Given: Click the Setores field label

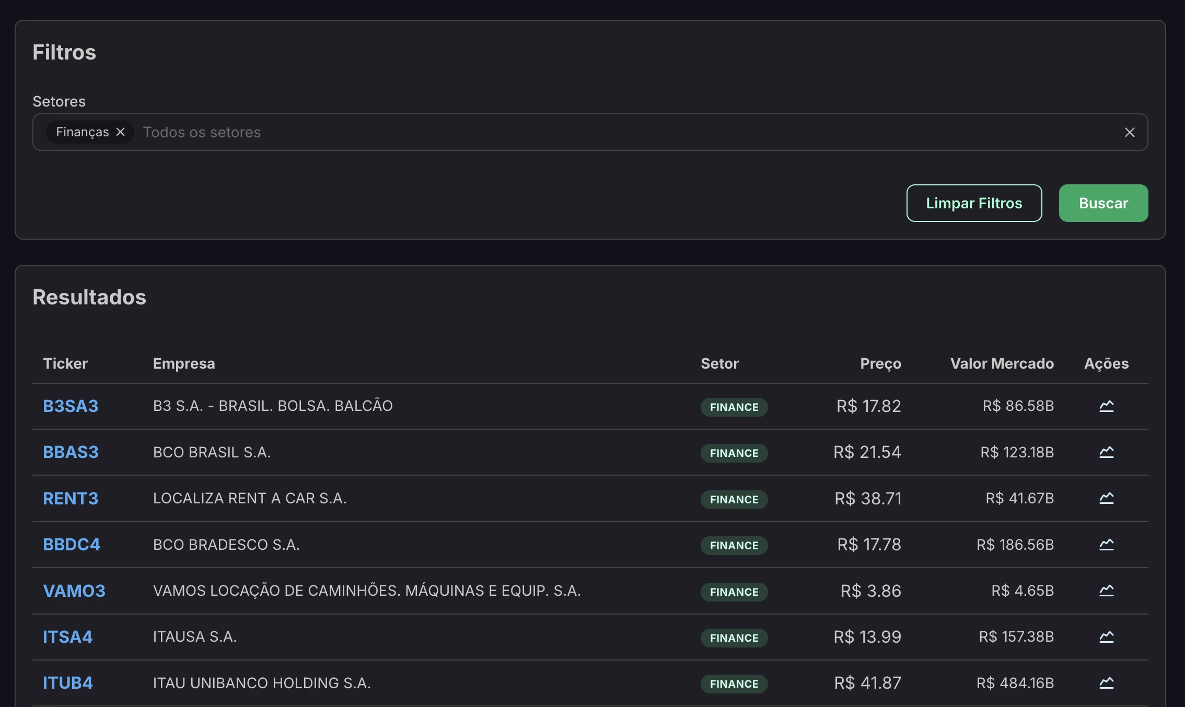Looking at the screenshot, I should pos(59,101).
